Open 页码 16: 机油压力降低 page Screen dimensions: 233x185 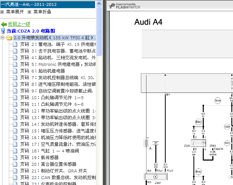pyautogui.click(x=58, y=138)
